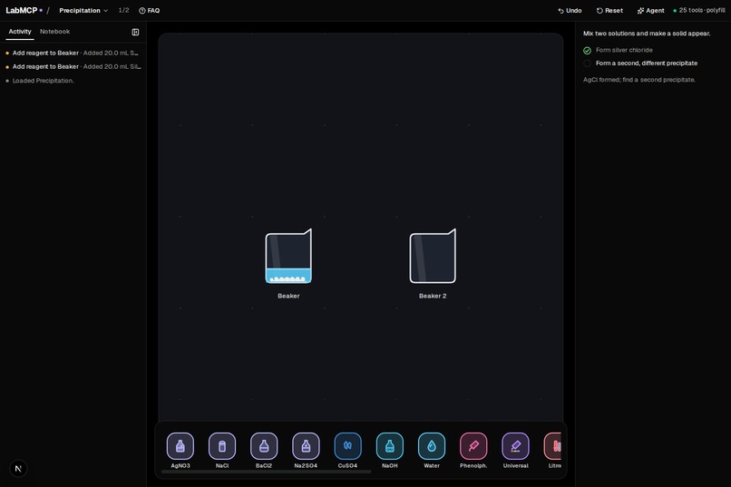Choose the Phenolphthalein indicator icon
Image resolution: width=731 pixels, height=487 pixels.
[x=473, y=446]
